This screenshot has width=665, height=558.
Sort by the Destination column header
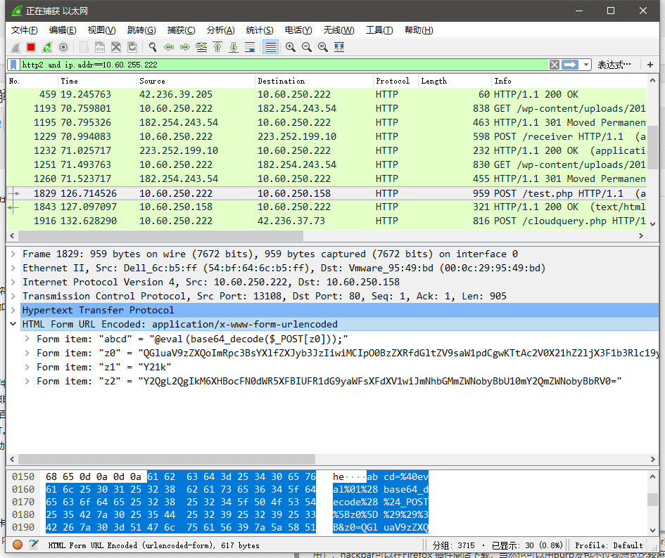pyautogui.click(x=313, y=81)
